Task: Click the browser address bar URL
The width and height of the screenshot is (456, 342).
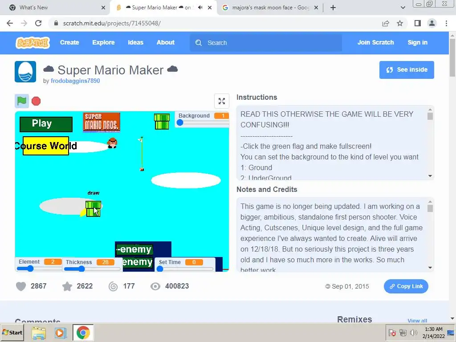Action: (x=112, y=23)
